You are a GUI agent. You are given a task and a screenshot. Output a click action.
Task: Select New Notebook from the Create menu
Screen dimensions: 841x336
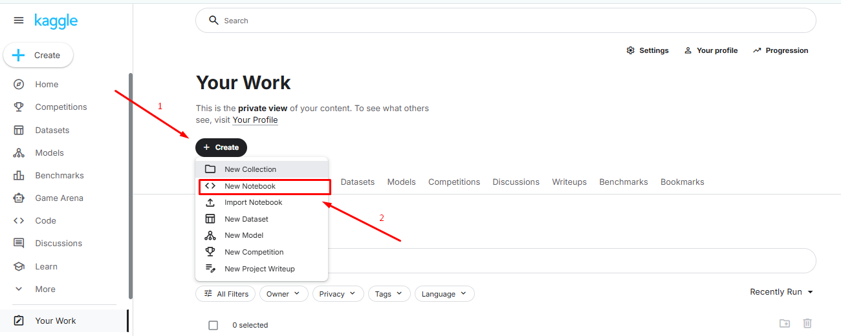[x=250, y=186]
